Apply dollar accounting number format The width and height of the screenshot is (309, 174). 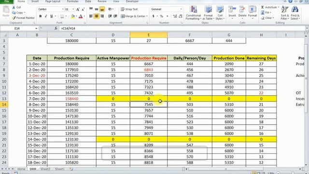(154, 16)
